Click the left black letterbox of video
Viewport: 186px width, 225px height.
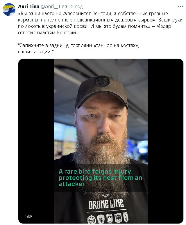pyautogui.click(x=36, y=141)
